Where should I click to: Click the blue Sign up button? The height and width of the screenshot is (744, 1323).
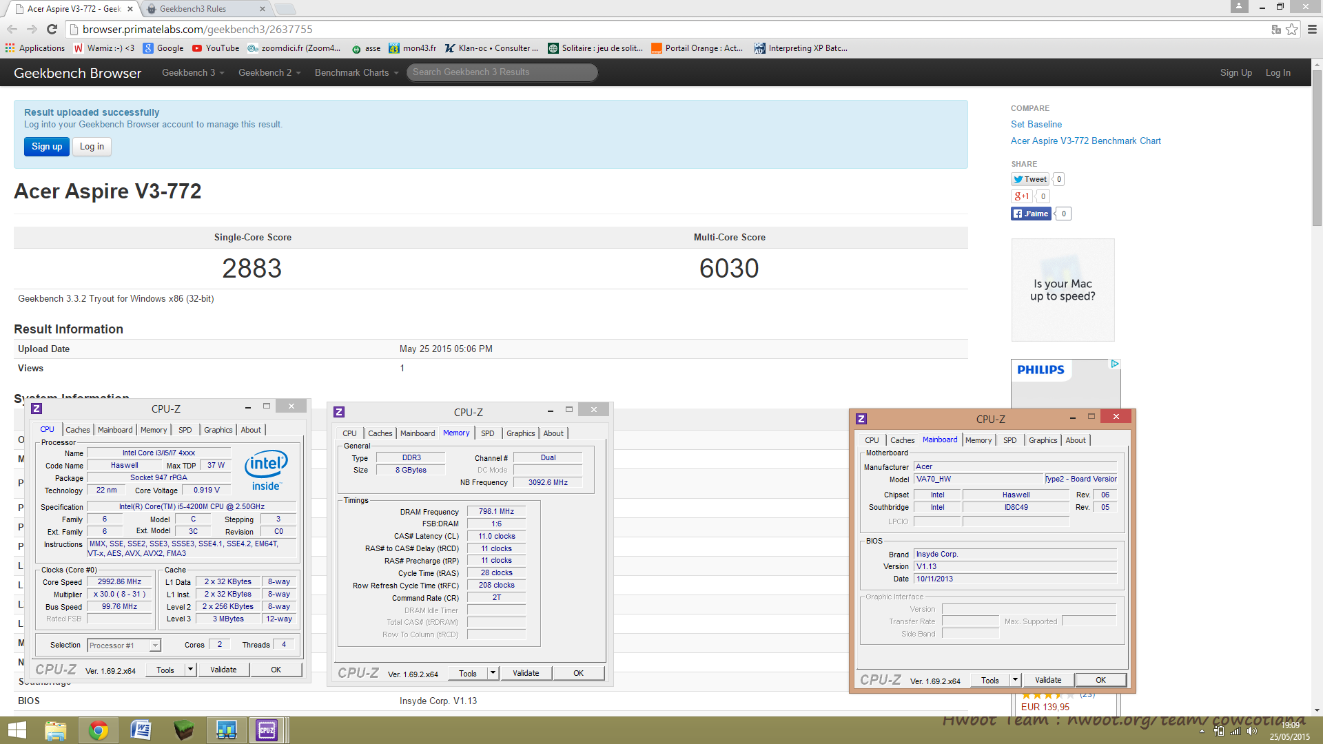pyautogui.click(x=47, y=147)
